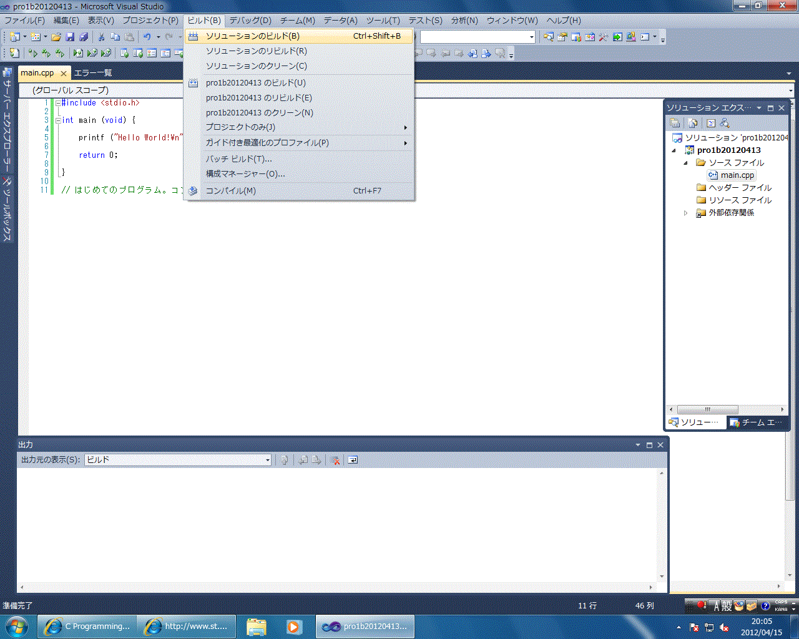
Task: Select pro1b20120413 のビルド(U) menu item
Action: [300, 83]
